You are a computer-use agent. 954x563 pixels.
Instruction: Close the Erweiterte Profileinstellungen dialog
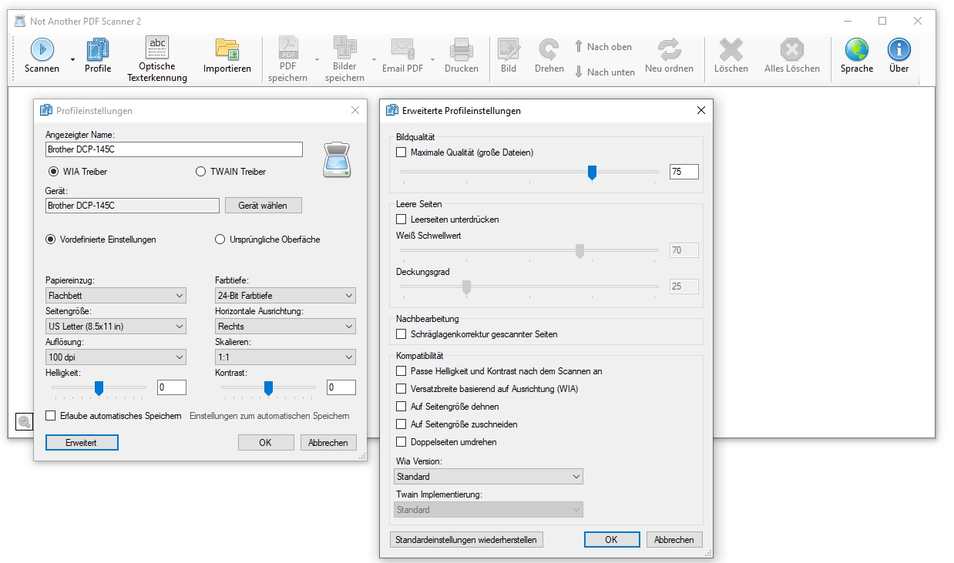pos(701,110)
